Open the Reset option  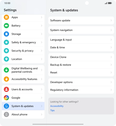[81, 73]
